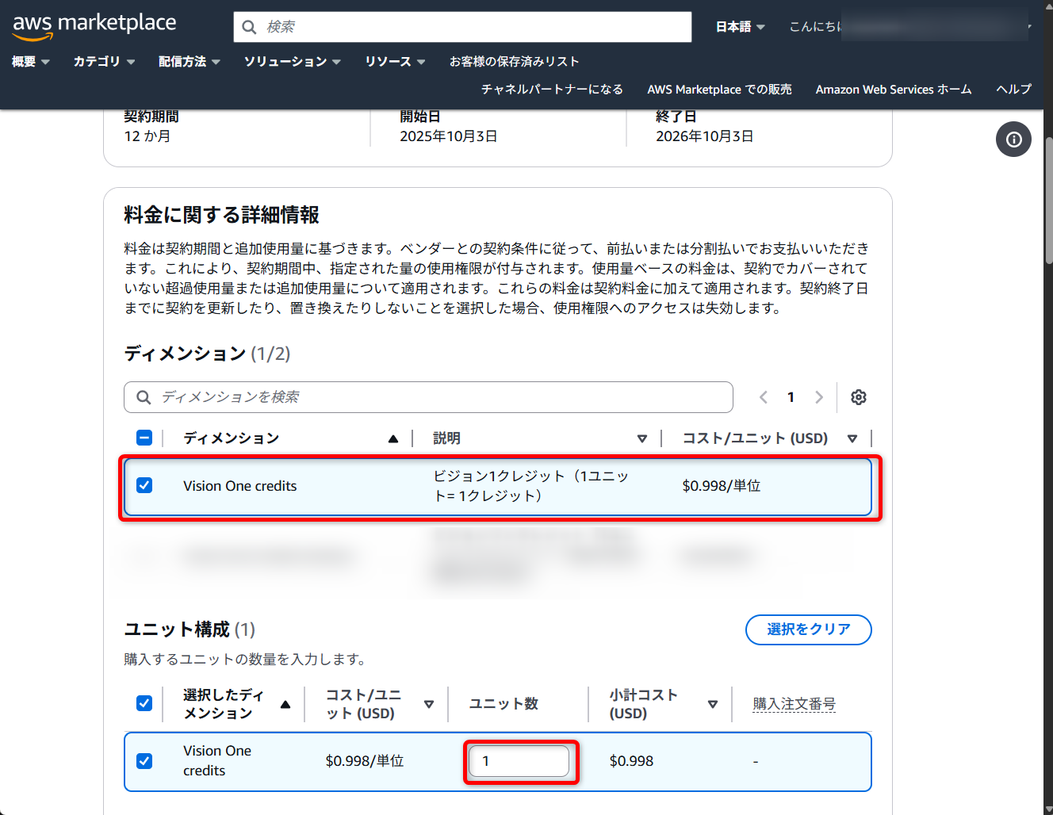Click the 12 か月 contract period value
This screenshot has height=815, width=1053.
[x=147, y=136]
